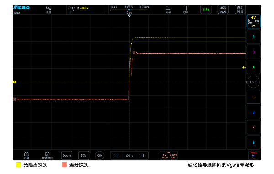274x174 pixels.
Task: Select the R1 reference level marker
Action: [15, 99]
